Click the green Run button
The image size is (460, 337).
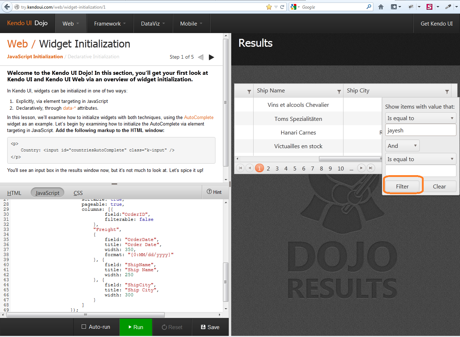[136, 327]
